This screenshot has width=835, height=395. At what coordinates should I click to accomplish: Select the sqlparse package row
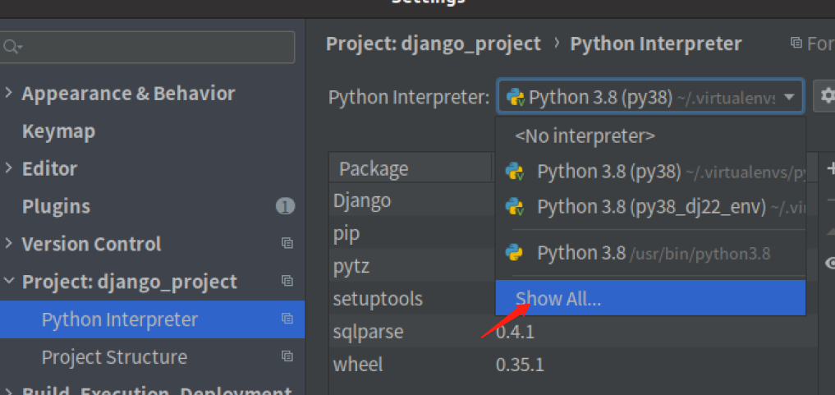pos(574,332)
